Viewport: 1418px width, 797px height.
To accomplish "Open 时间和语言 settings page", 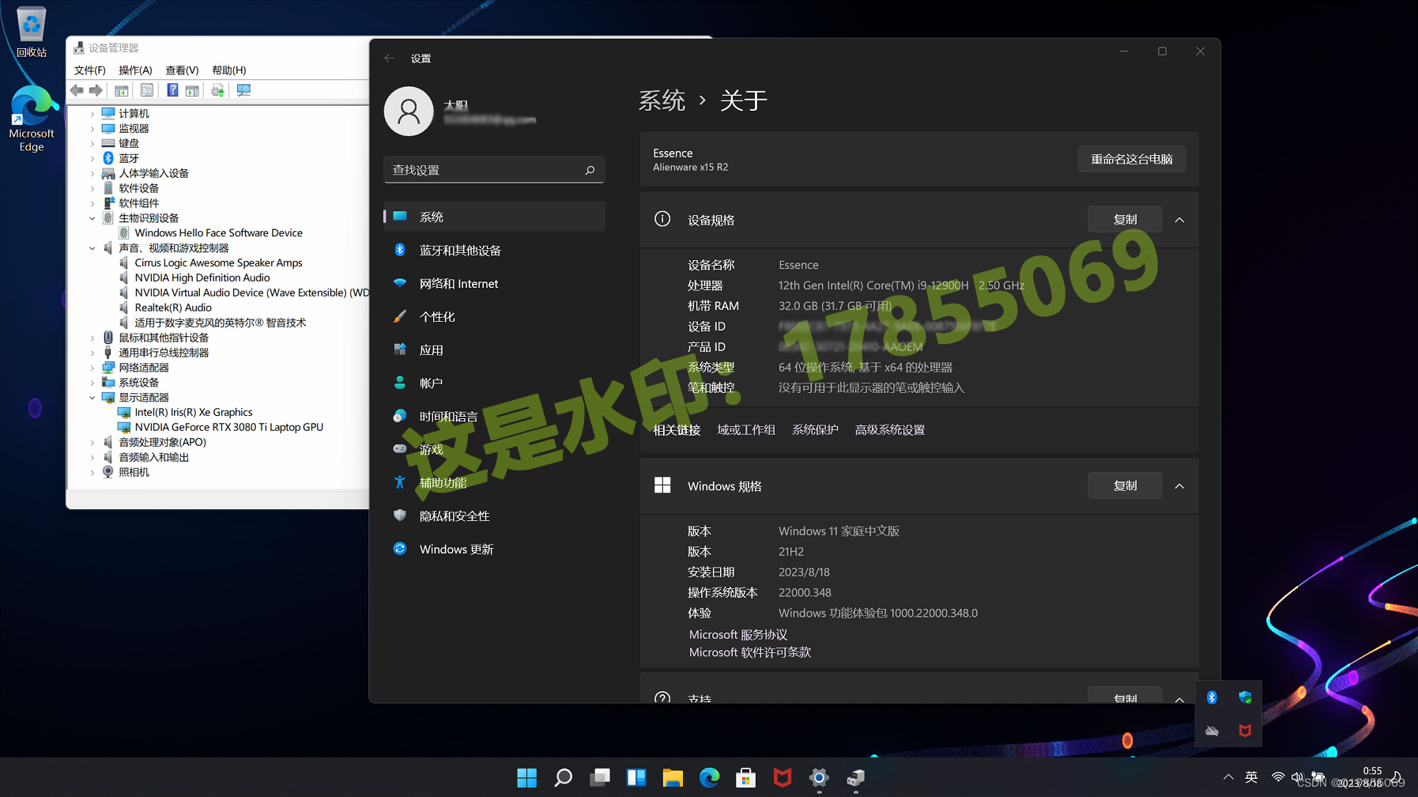I will tap(494, 417).
